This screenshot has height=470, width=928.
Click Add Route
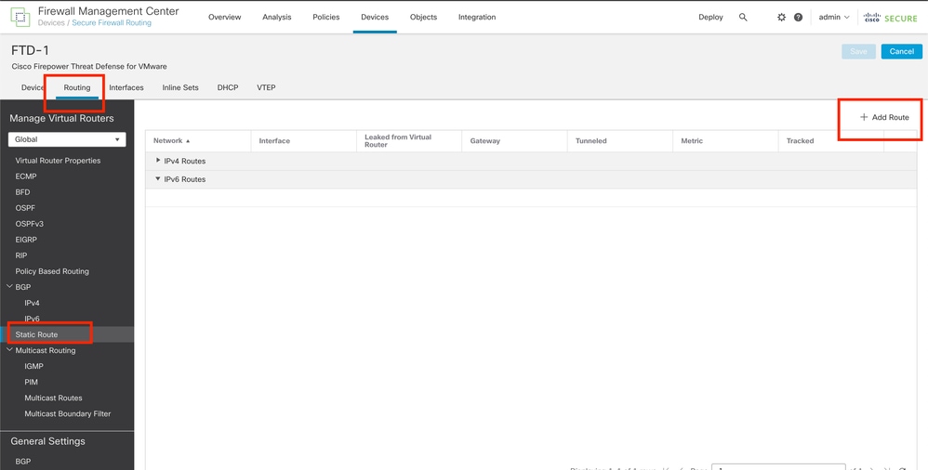885,117
